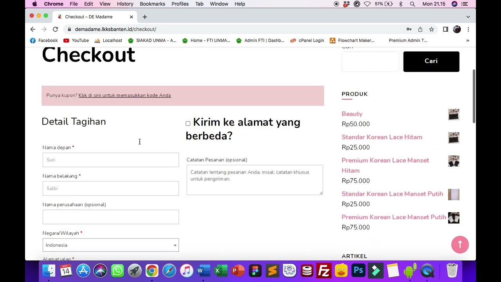Open the Chrome menu in the menu bar
The height and width of the screenshot is (282, 501).
[x=54, y=4]
